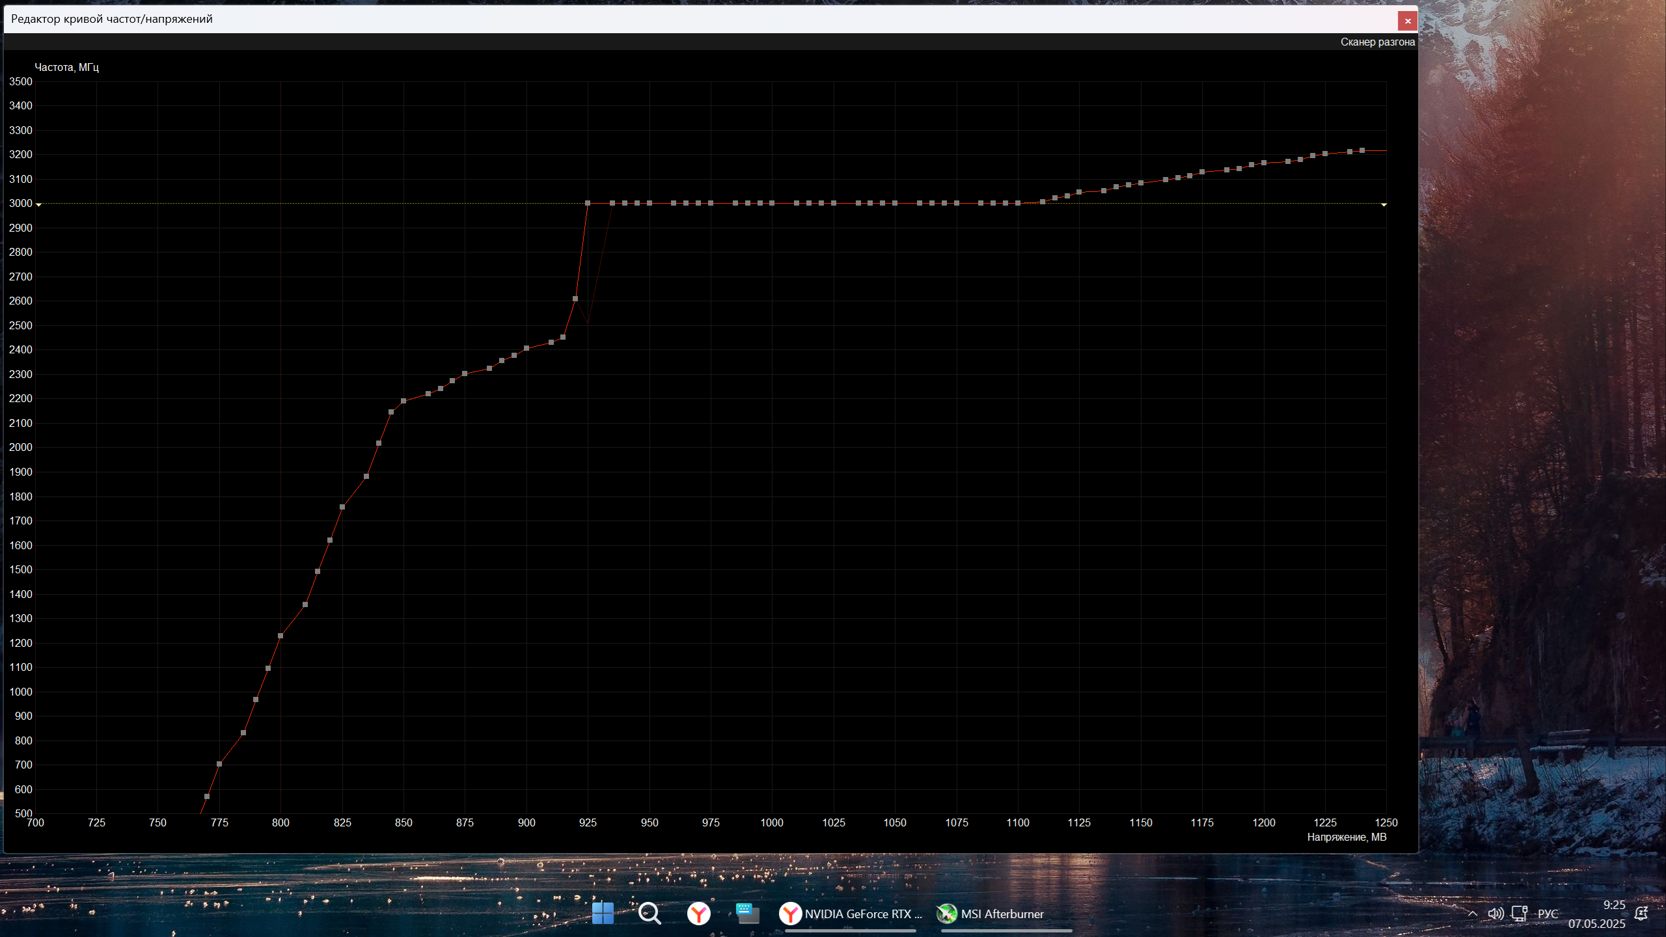Select the last curve point near 3200 MHz
This screenshot has width=1666, height=937.
point(1362,150)
